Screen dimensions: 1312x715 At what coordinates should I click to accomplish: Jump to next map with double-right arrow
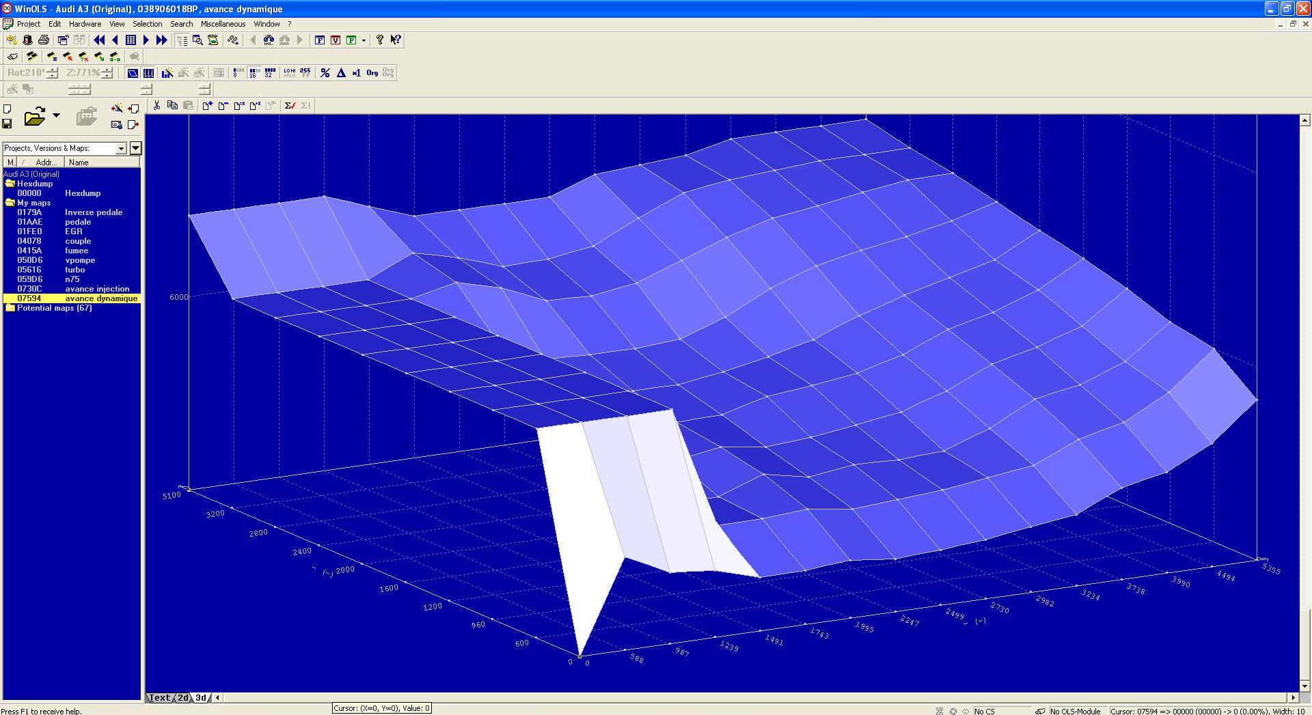[161, 40]
